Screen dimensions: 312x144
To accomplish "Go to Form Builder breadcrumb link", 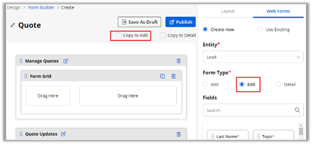I will [x=41, y=7].
